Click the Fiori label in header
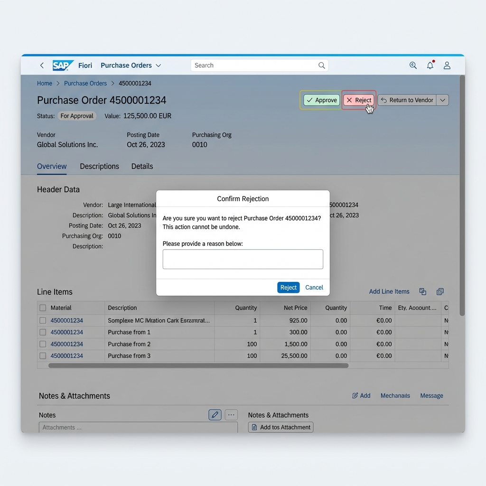The image size is (486, 486). click(85, 65)
